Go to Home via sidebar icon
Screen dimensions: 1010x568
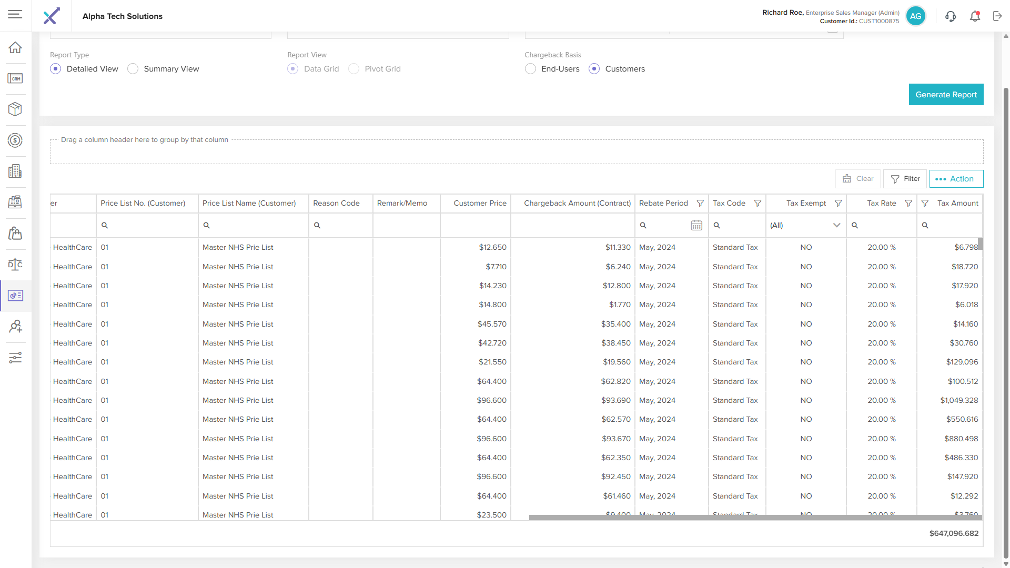[x=15, y=47]
